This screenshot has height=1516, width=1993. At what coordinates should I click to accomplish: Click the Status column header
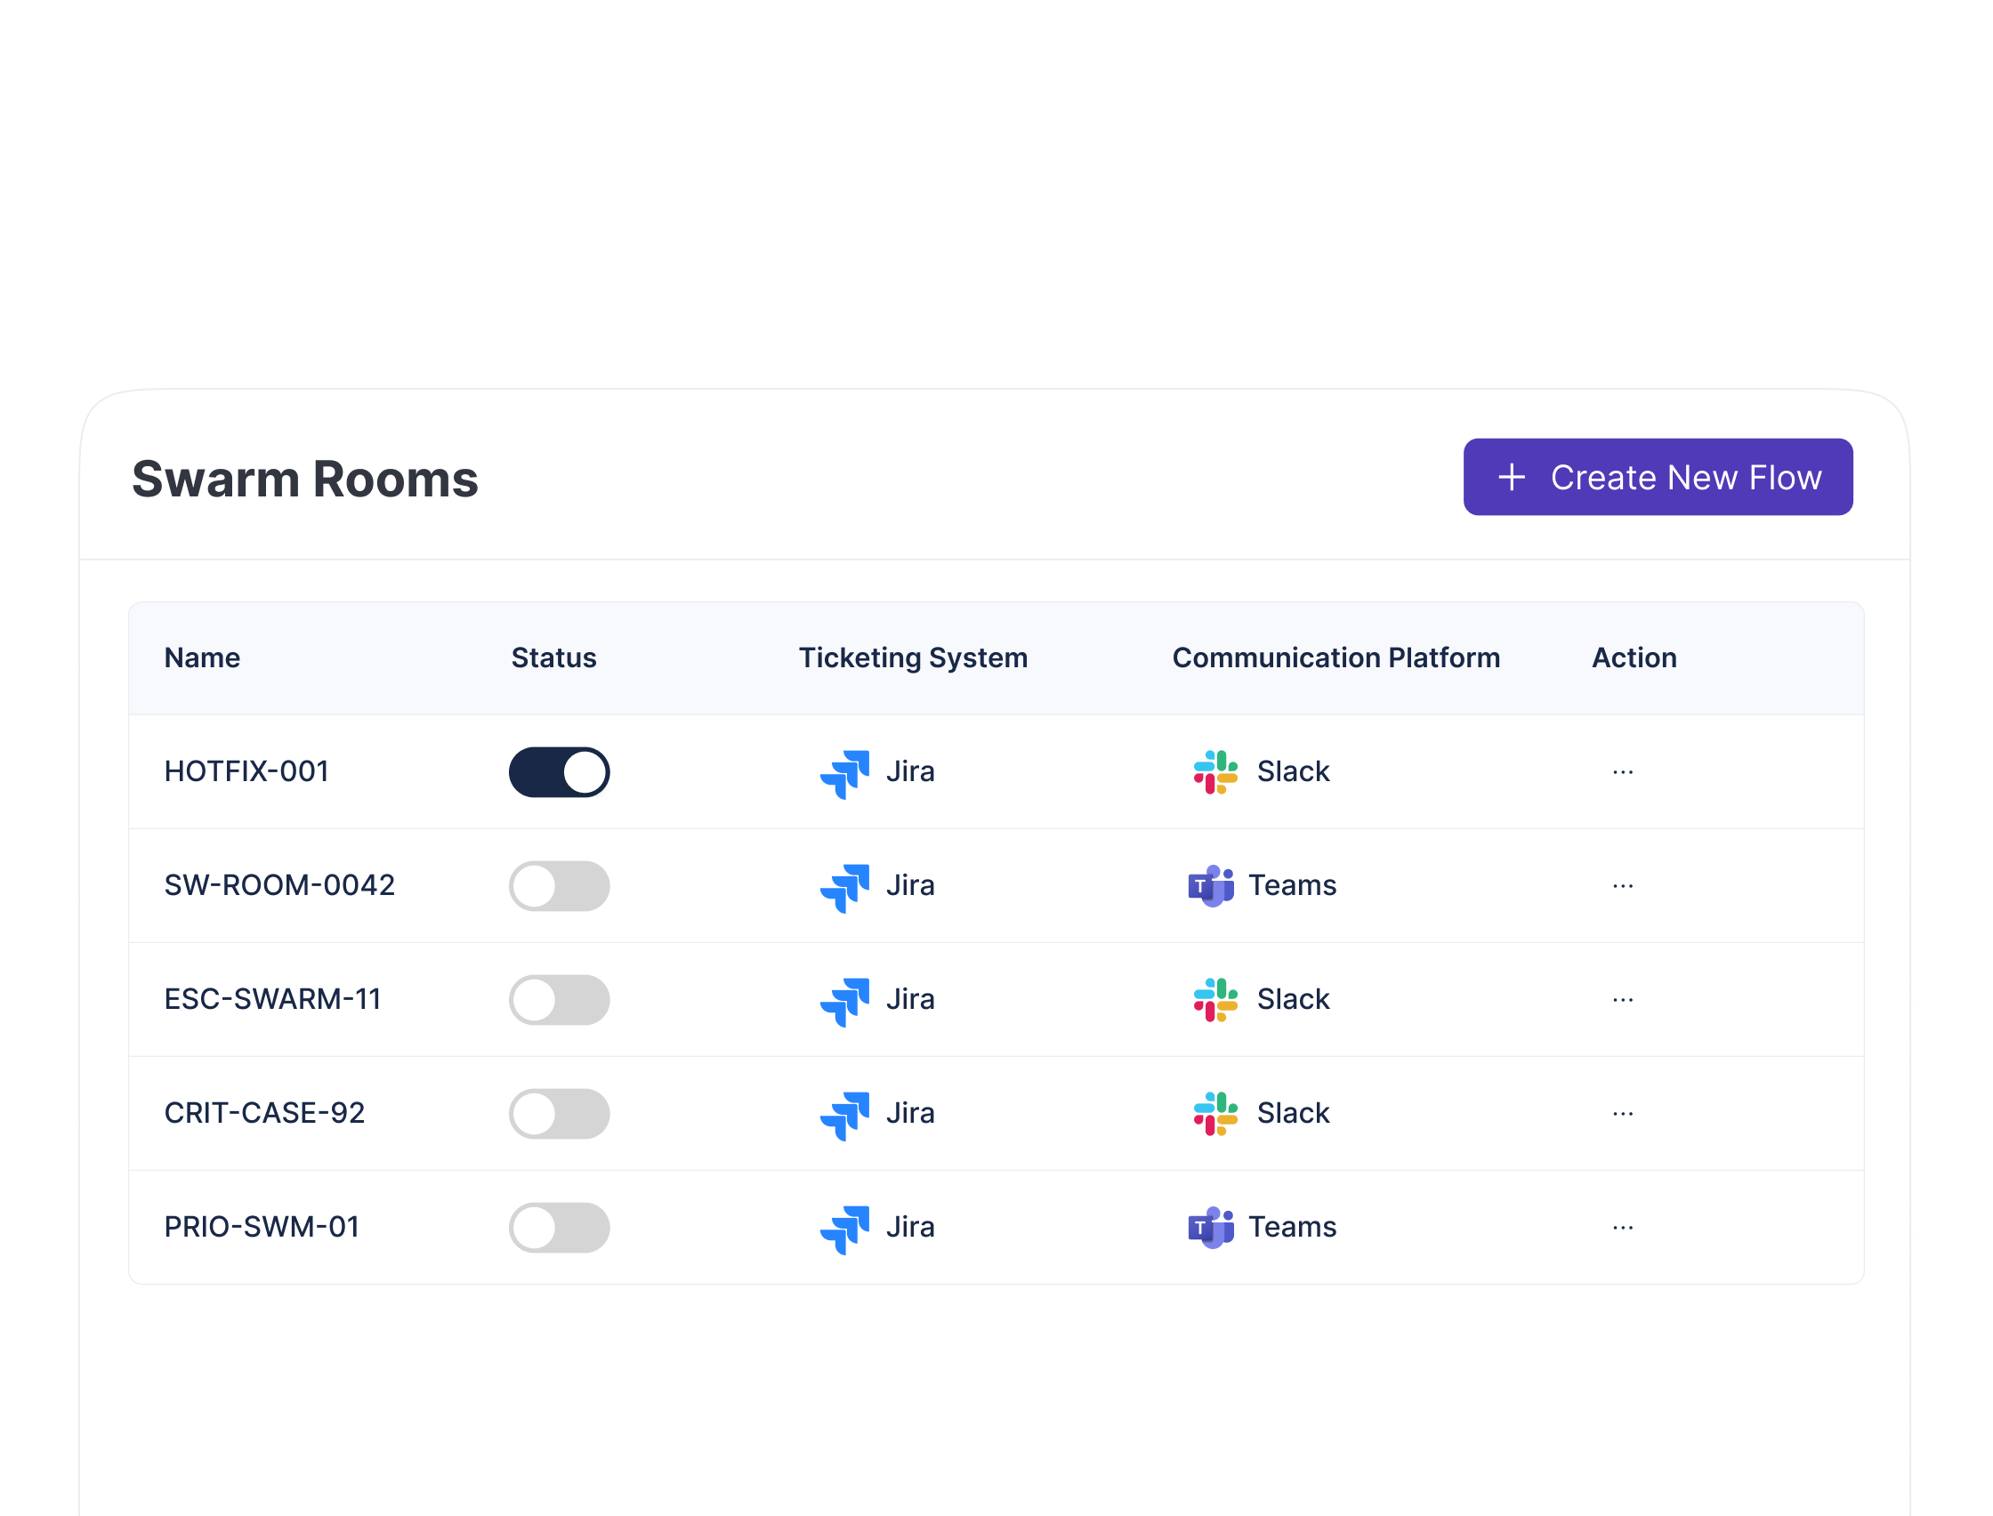(553, 657)
